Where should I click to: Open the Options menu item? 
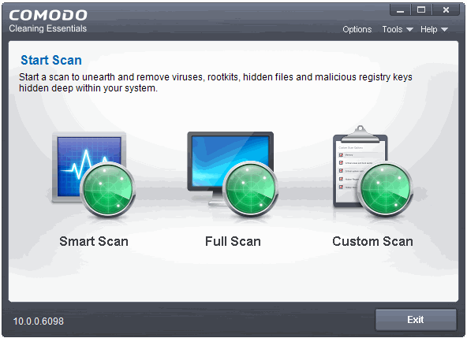357,29
